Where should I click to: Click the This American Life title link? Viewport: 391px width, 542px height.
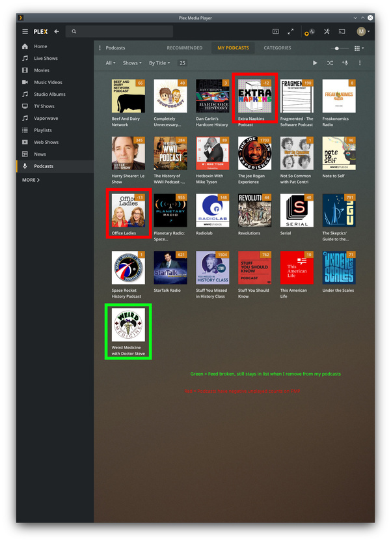293,293
